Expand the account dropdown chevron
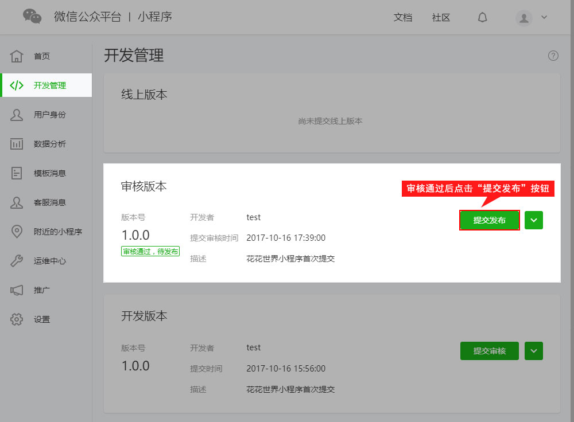Viewport: 574px width, 422px height. point(544,17)
